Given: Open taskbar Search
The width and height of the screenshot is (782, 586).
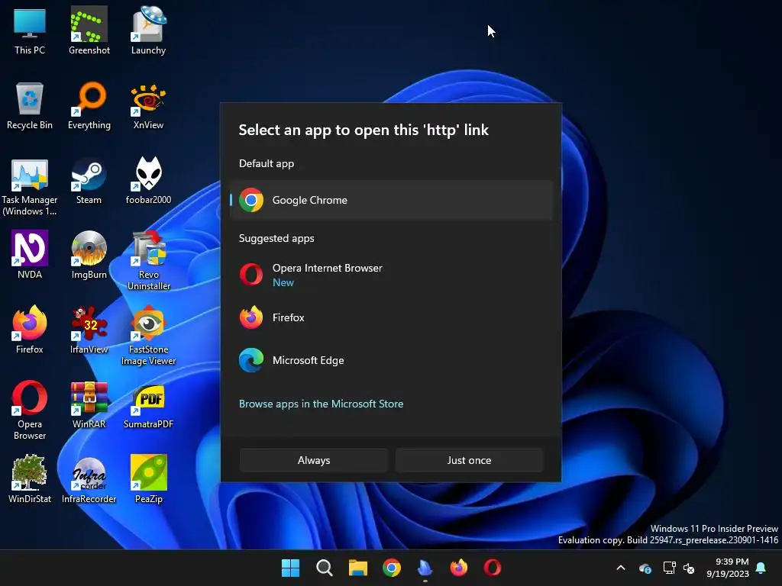Looking at the screenshot, I should click(x=324, y=568).
